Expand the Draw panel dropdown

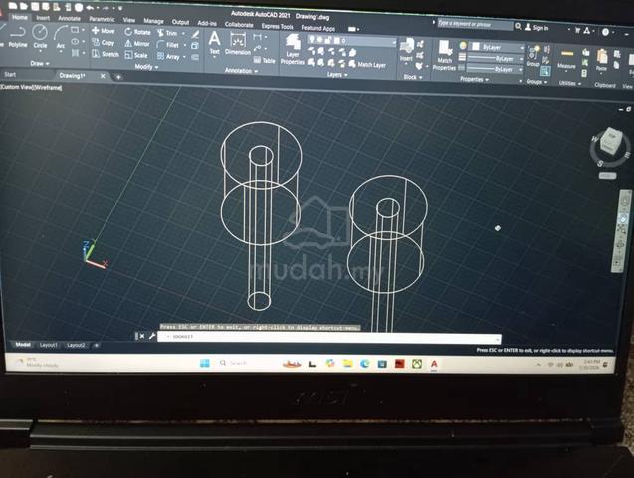40,64
